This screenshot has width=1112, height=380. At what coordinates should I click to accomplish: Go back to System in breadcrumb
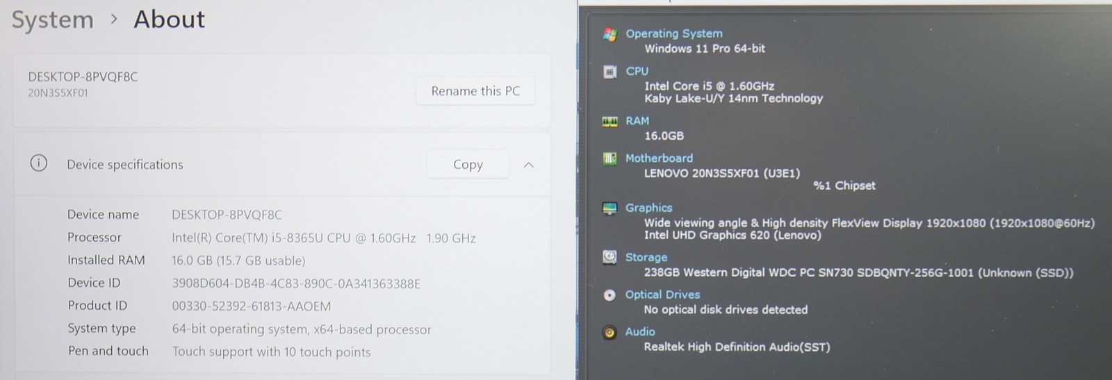(x=53, y=20)
